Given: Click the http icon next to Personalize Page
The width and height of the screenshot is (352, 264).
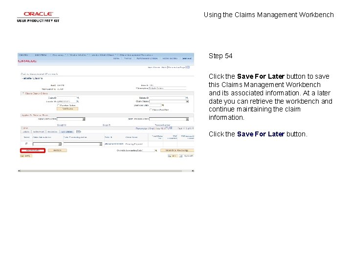Looking at the screenshot, I should (188, 67).
